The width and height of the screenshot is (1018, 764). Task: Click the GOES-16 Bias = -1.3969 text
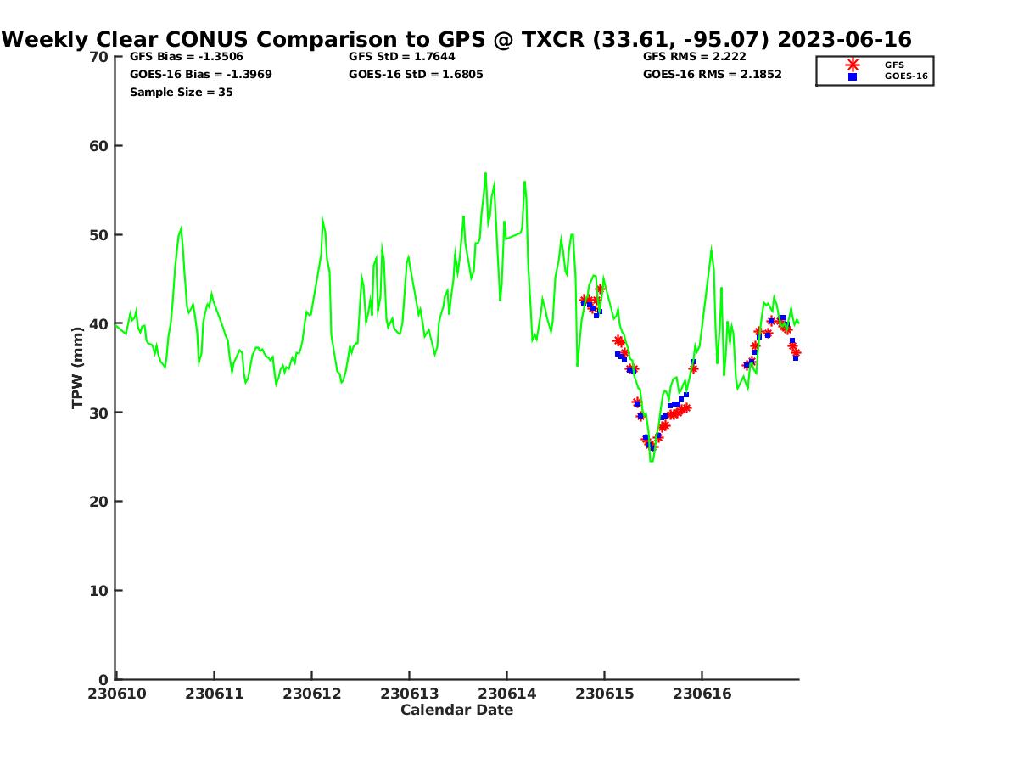[x=200, y=74]
